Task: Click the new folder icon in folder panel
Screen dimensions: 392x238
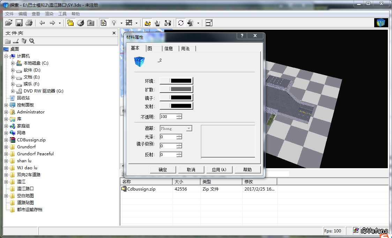Action: [x=8, y=41]
